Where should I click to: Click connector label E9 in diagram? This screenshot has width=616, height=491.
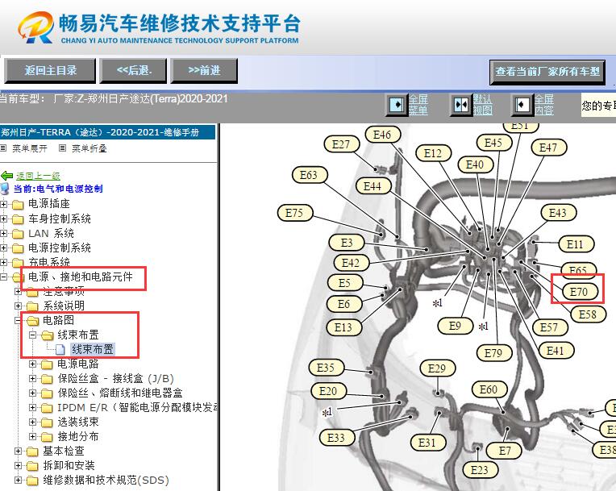click(x=455, y=326)
